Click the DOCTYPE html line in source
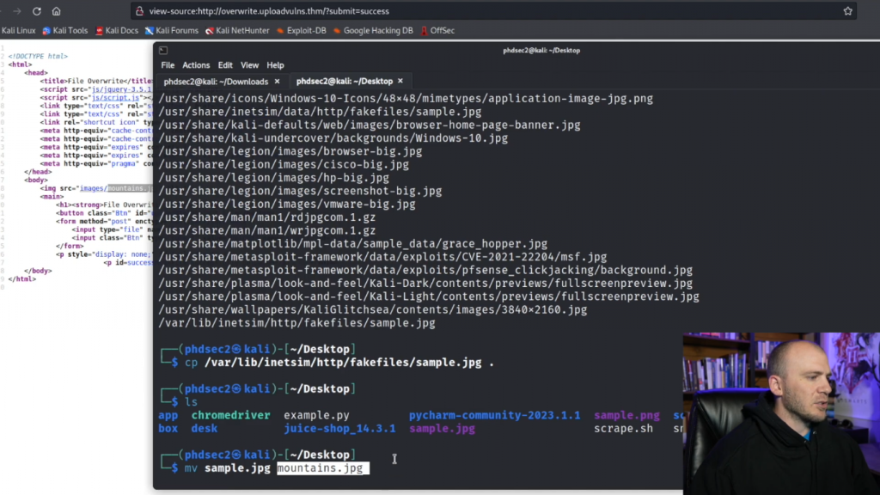880x495 pixels. point(38,56)
